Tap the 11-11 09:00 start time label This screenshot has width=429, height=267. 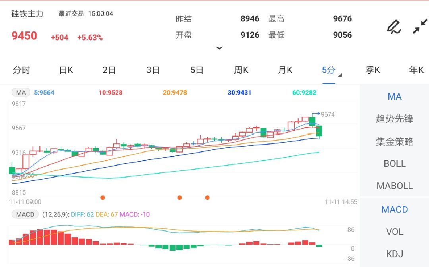pos(25,202)
